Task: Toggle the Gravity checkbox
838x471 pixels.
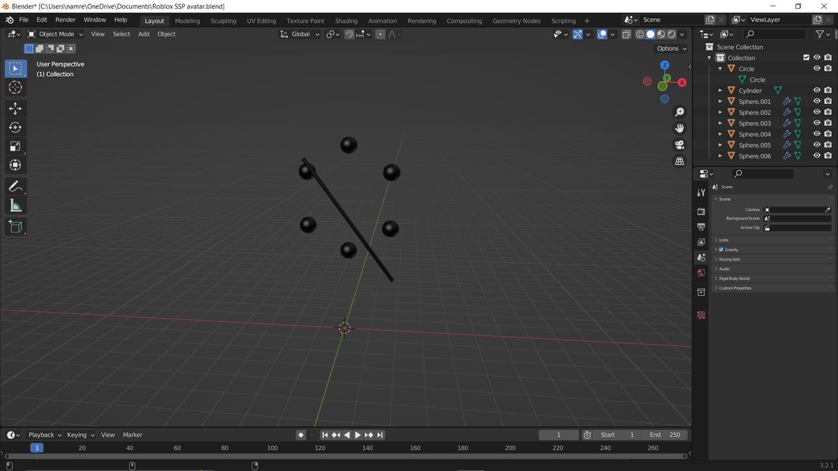Action: click(x=721, y=249)
